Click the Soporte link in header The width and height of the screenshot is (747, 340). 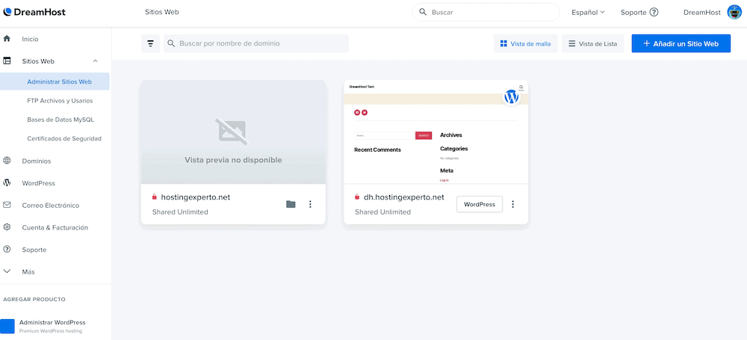click(x=633, y=13)
